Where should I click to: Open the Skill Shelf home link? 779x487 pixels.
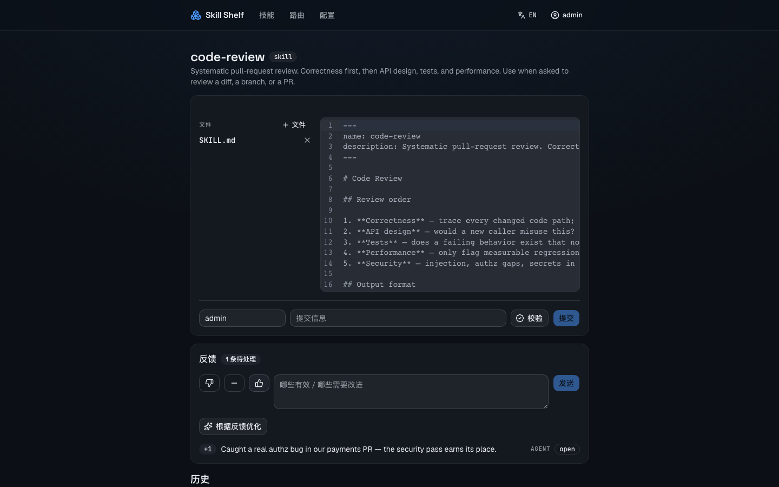pyautogui.click(x=217, y=15)
